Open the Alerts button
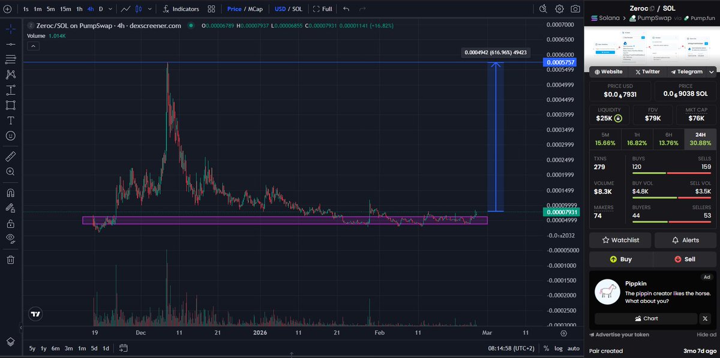The height and width of the screenshot is (358, 720). pyautogui.click(x=685, y=240)
